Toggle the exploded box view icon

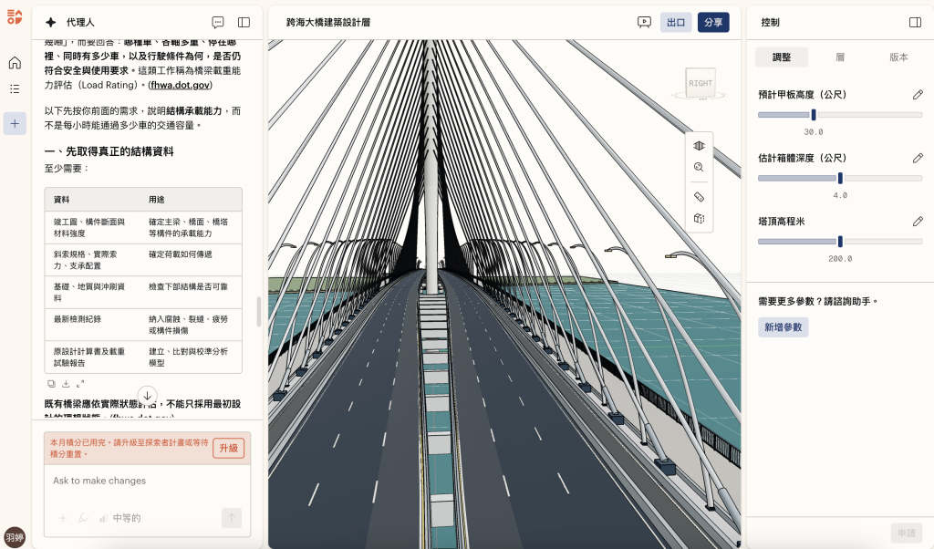coord(699,219)
